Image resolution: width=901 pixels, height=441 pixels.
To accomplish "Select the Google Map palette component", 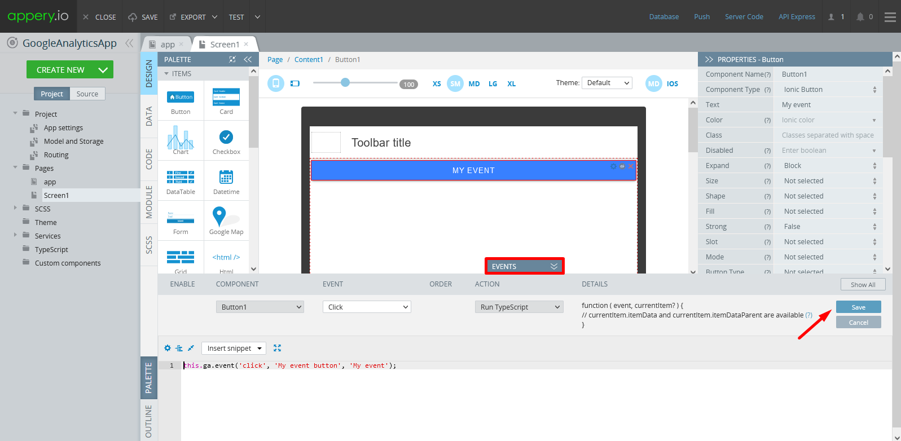I will 226,222.
